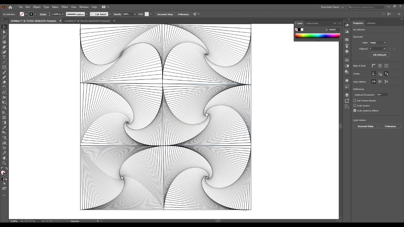This screenshot has height=227, width=404.
Task: Select the Column Graph tool
Action: tap(4, 143)
